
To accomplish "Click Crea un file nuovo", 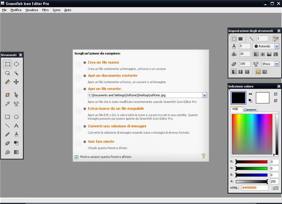I will pos(103,62).
